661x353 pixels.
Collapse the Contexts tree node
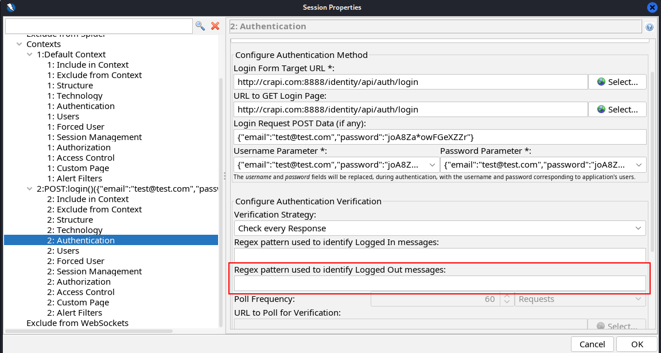(x=20, y=44)
